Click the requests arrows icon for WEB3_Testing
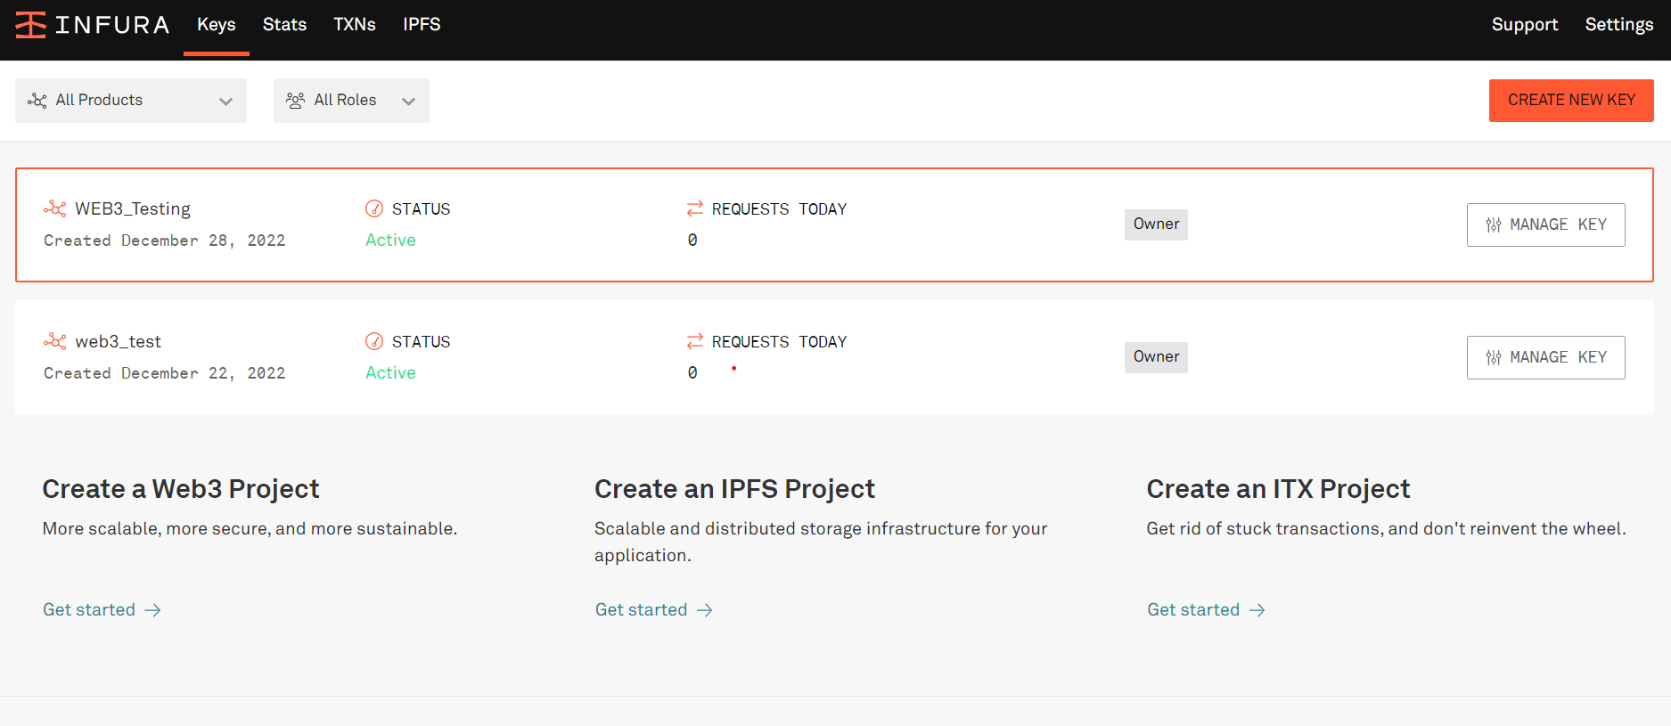1671x726 pixels. pyautogui.click(x=695, y=208)
